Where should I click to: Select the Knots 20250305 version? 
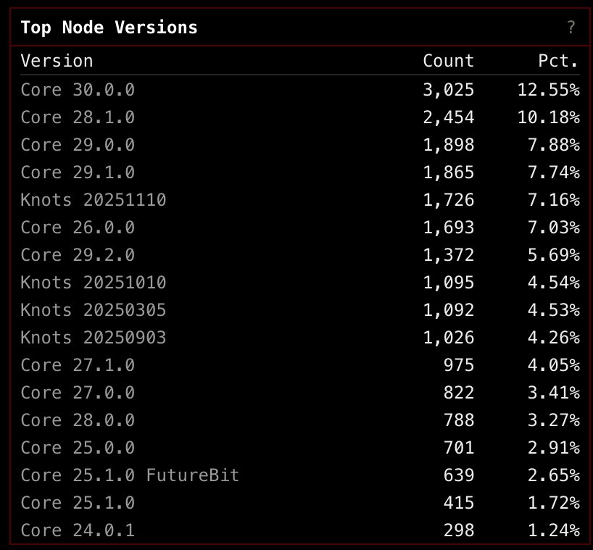click(94, 310)
